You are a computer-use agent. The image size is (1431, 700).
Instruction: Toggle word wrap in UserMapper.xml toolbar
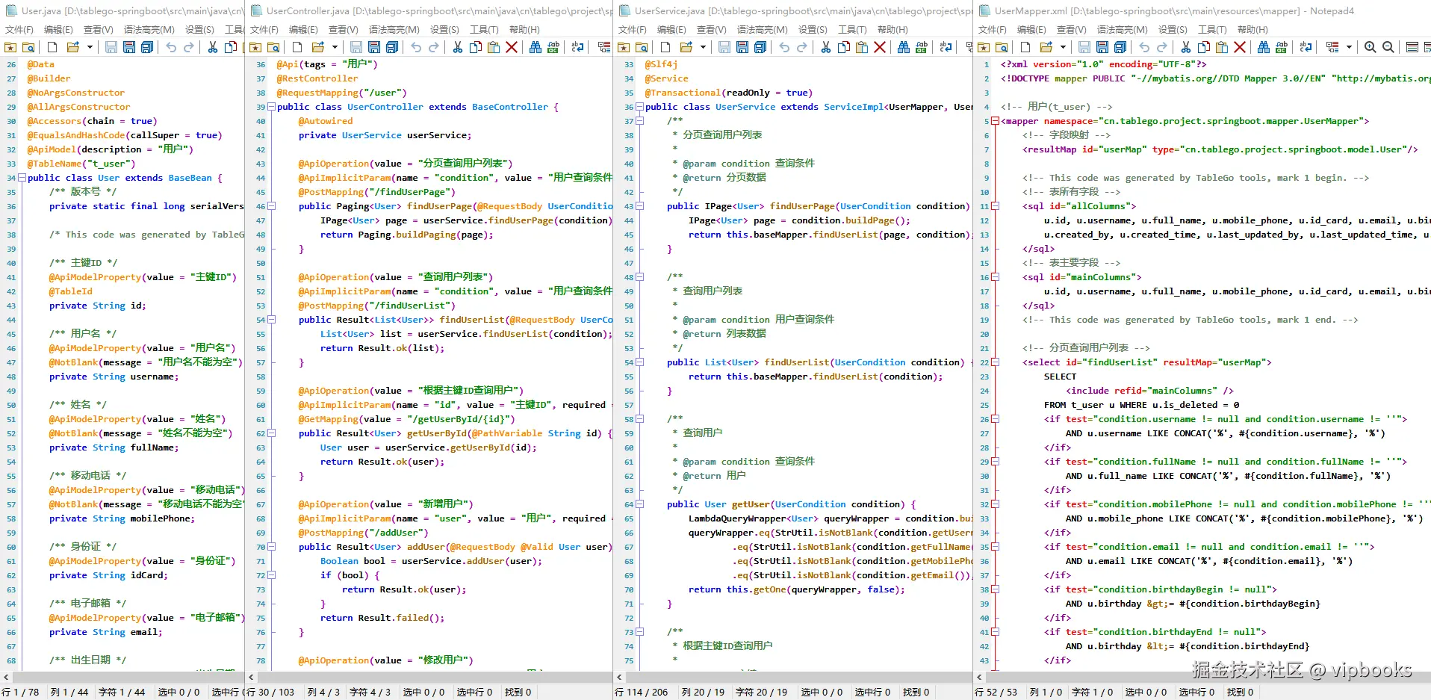click(1305, 47)
